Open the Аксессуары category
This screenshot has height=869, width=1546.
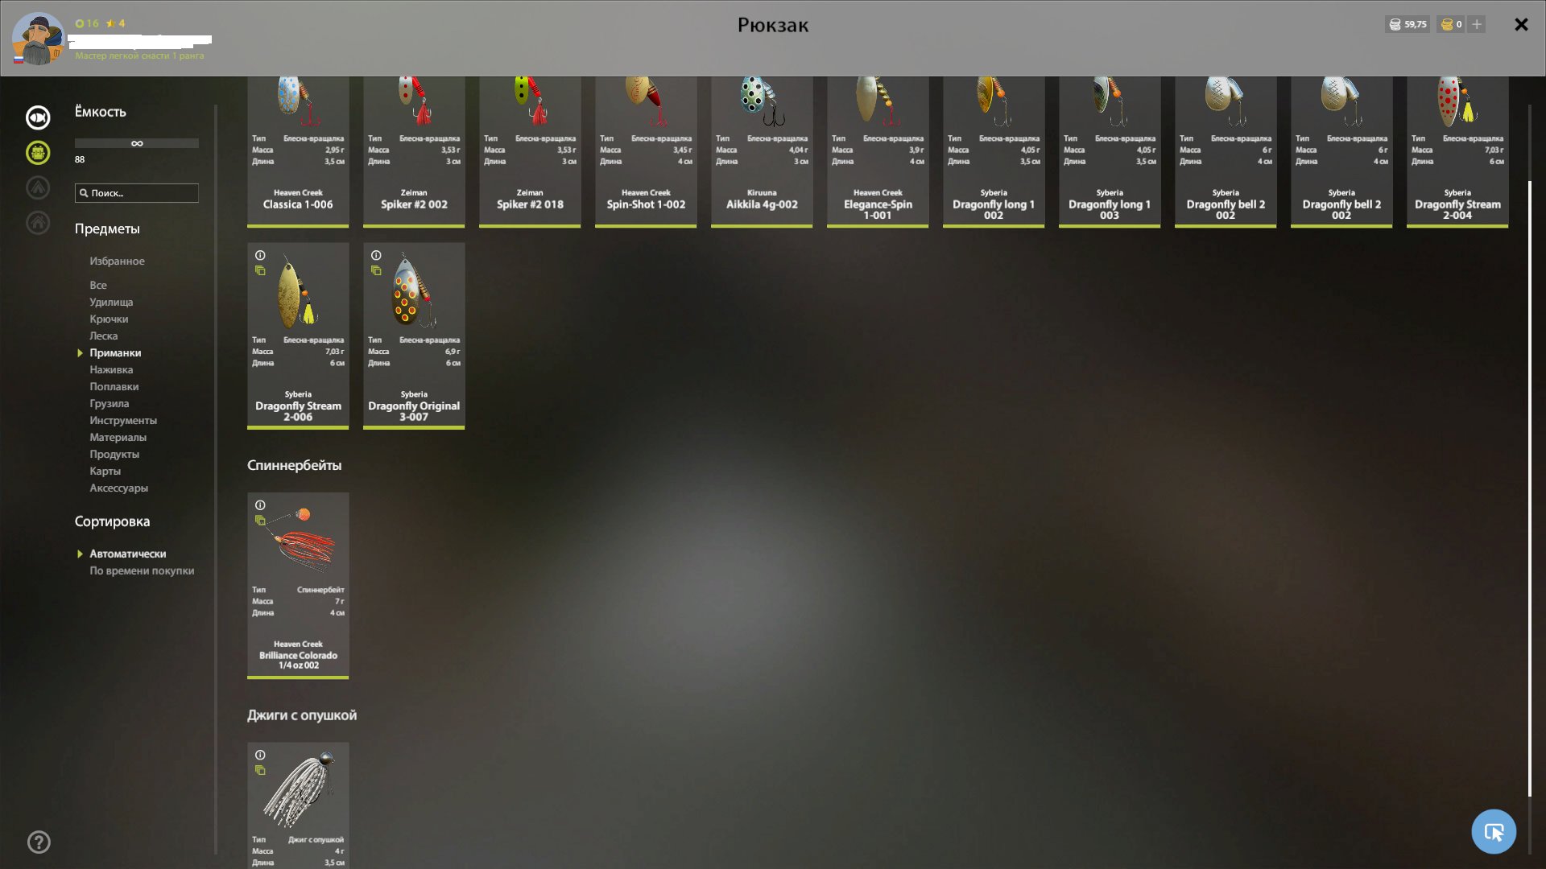pyautogui.click(x=118, y=488)
